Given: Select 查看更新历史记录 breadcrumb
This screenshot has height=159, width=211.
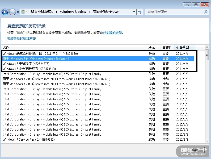Looking at the screenshot, I should (x=106, y=12).
